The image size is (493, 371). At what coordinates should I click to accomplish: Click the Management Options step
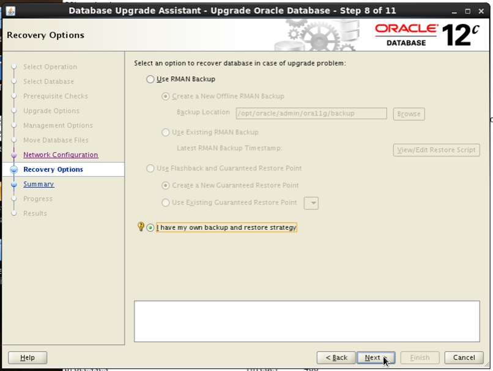[58, 125]
